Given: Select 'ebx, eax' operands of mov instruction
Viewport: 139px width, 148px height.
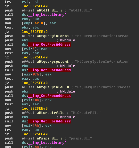Looking at the screenshot, I should click(30, 19).
